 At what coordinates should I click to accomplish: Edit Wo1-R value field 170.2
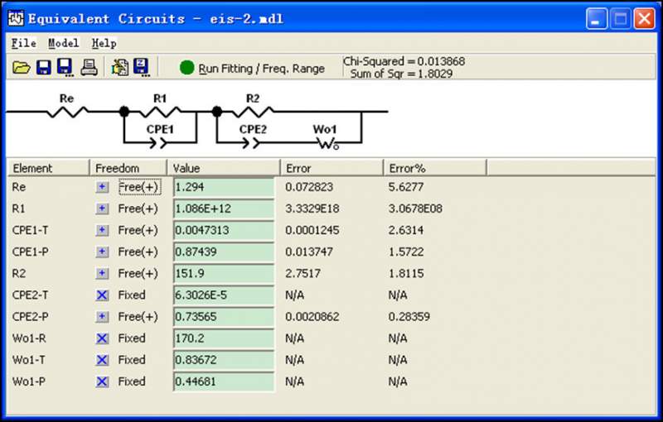[x=224, y=338]
